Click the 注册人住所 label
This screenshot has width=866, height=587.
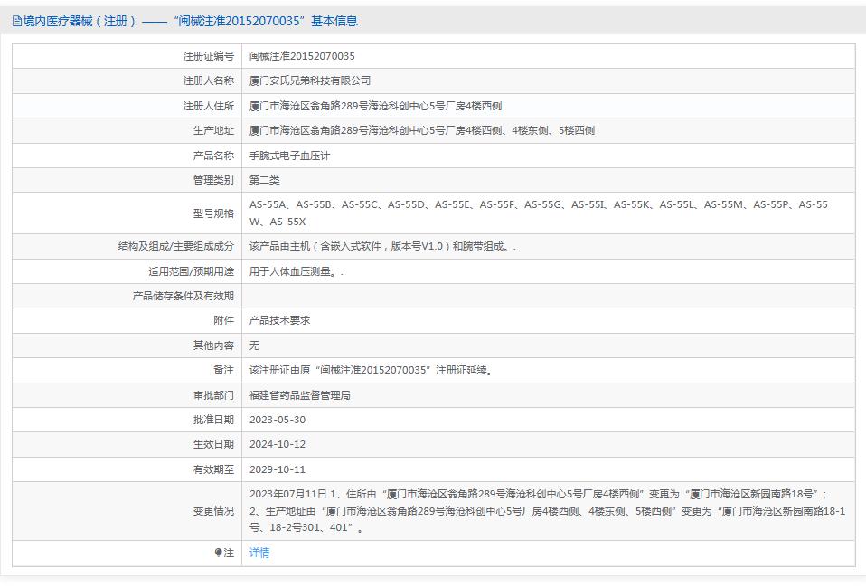pyautogui.click(x=209, y=106)
